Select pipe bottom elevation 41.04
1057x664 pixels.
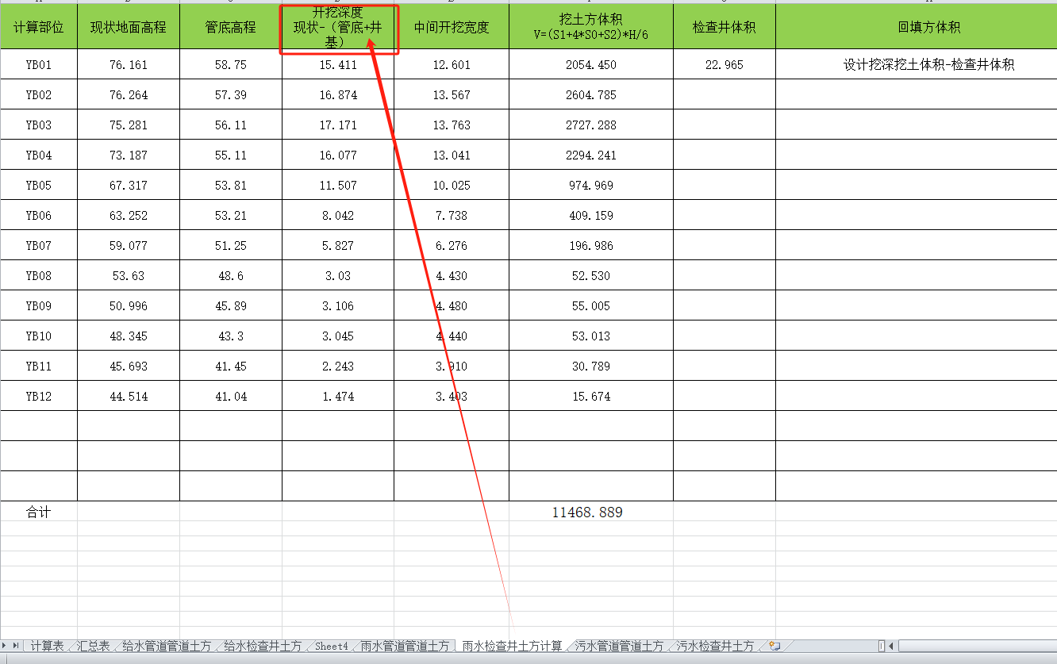pyautogui.click(x=231, y=396)
